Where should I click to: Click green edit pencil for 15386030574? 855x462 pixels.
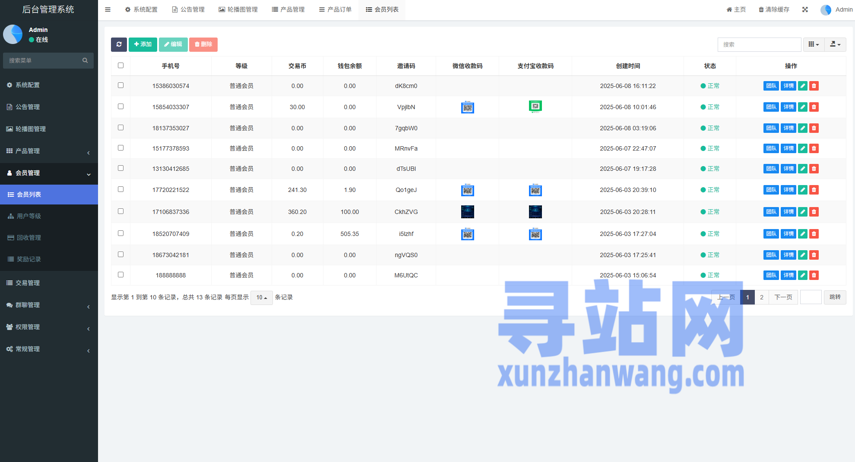click(803, 86)
